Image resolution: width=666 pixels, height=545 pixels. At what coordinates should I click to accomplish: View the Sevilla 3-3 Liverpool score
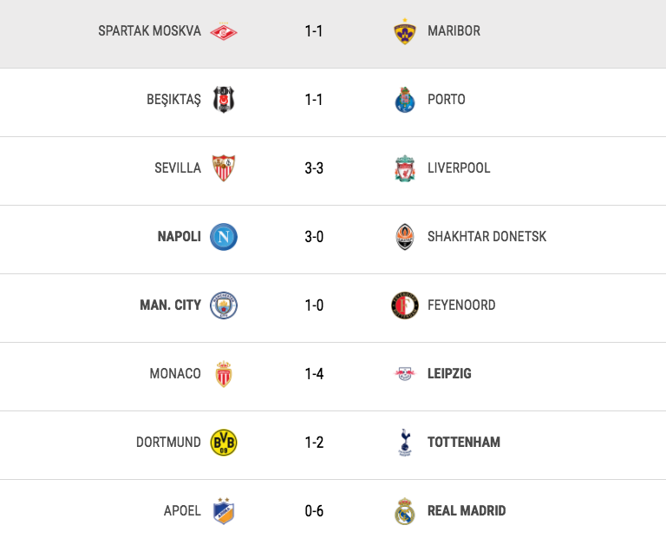click(314, 168)
